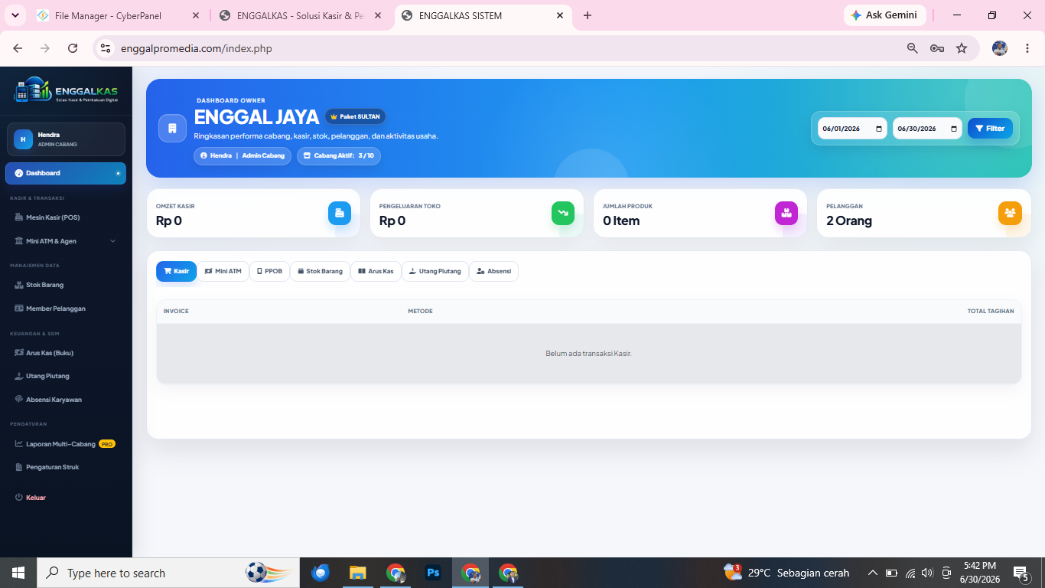
Task: Open Windows Start menu
Action: 18,573
